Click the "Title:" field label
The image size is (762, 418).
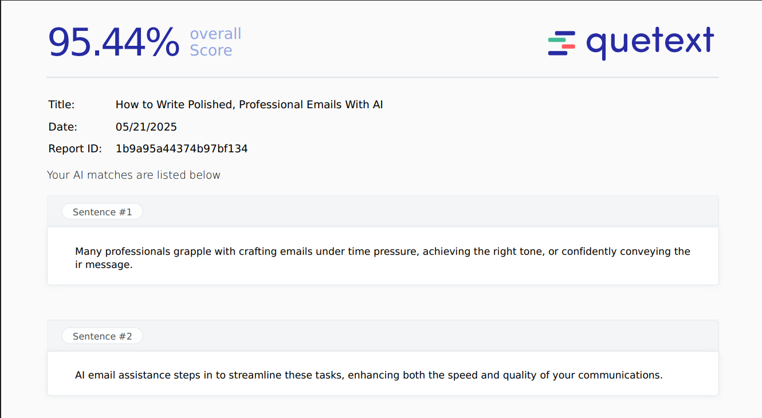click(61, 105)
